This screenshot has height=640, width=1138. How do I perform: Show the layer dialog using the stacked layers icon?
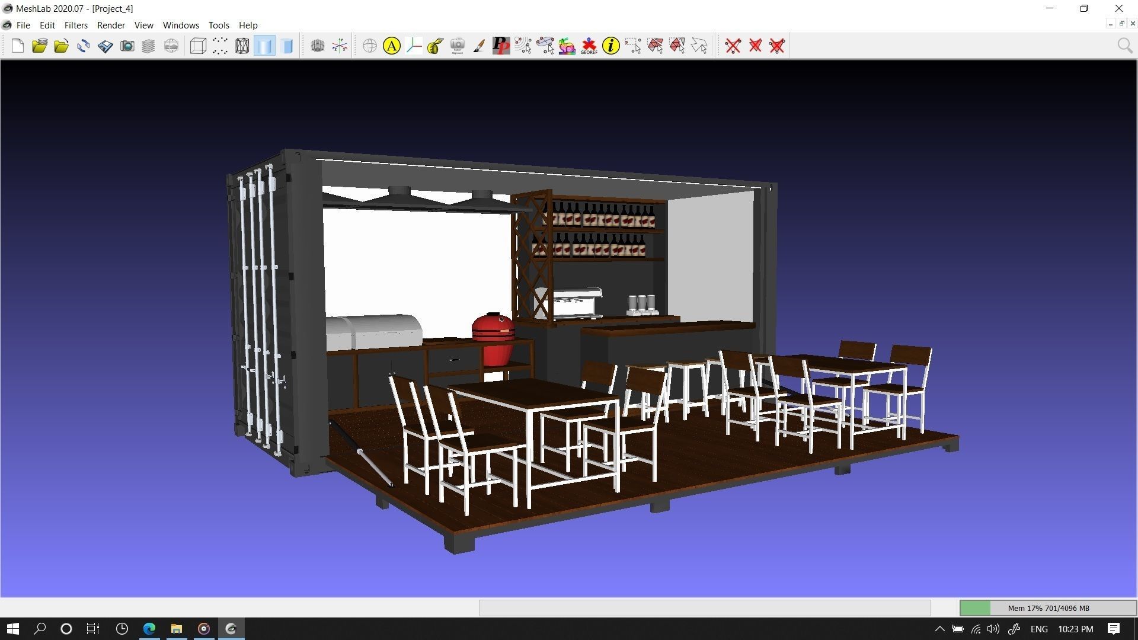[x=148, y=46]
